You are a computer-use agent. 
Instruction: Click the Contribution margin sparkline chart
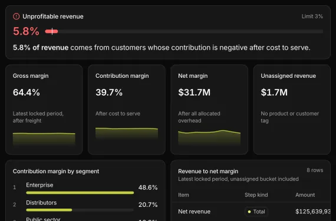tap(127, 134)
